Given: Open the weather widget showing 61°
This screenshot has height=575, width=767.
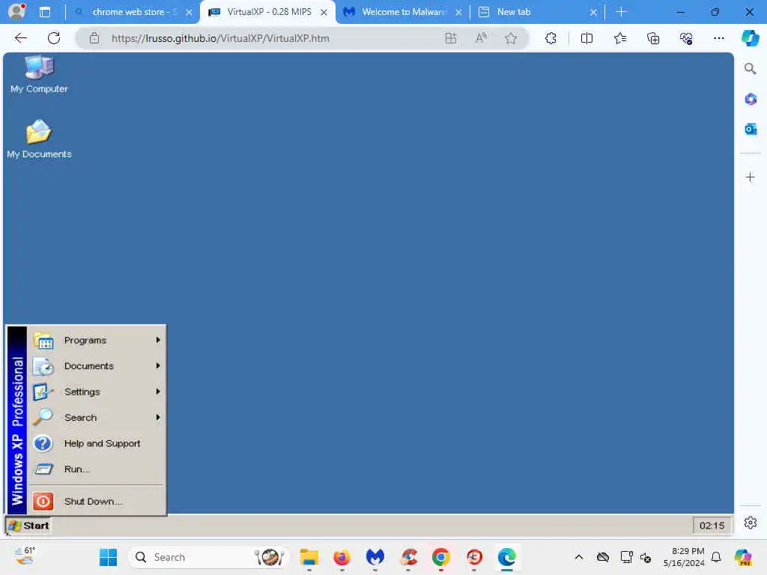Looking at the screenshot, I should pyautogui.click(x=25, y=556).
